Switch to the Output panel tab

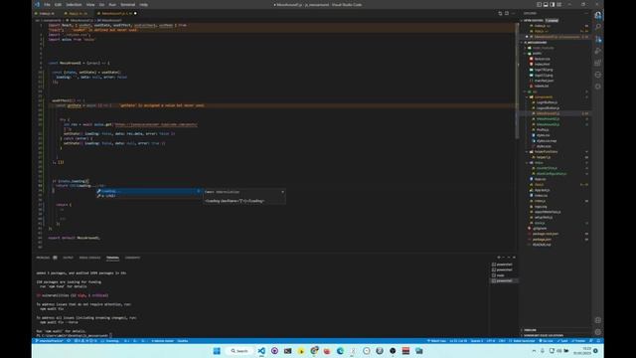pos(68,258)
